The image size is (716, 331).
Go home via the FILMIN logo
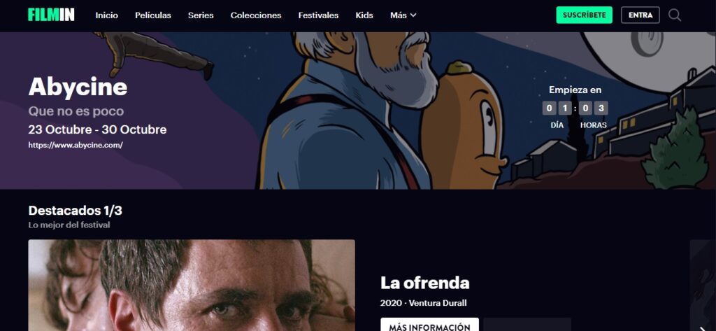(x=51, y=15)
